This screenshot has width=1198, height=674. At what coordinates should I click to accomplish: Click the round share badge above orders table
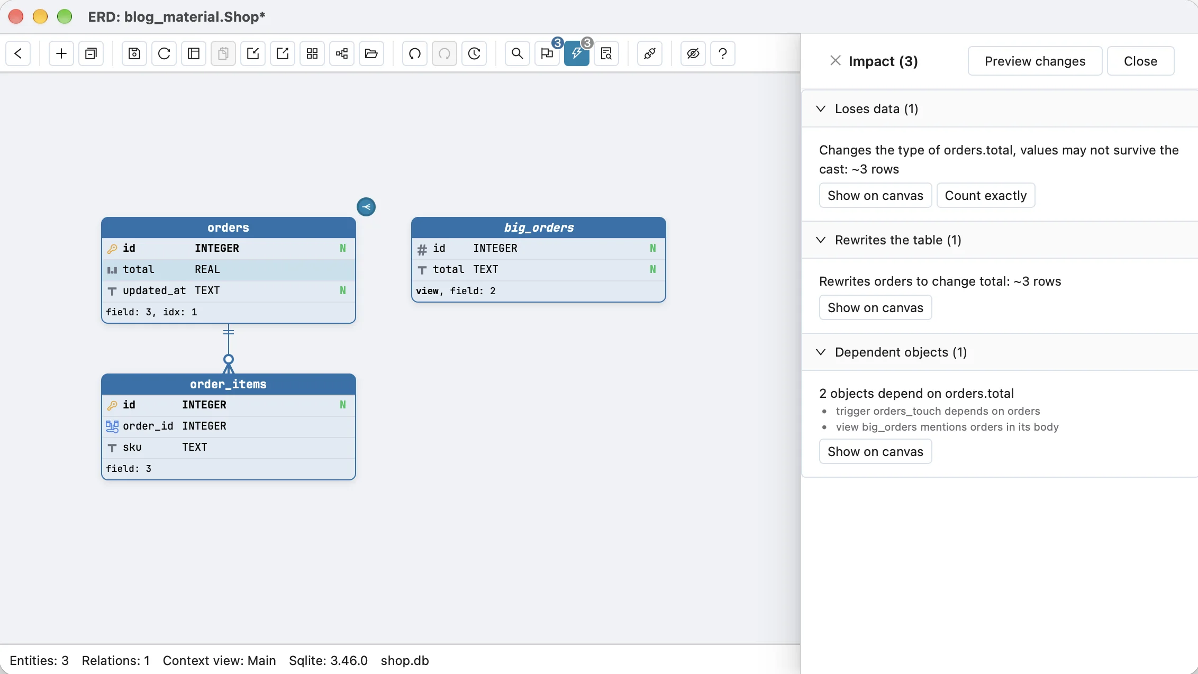click(x=366, y=207)
